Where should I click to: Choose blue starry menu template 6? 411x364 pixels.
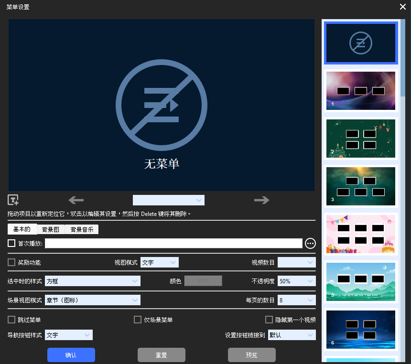(361, 330)
